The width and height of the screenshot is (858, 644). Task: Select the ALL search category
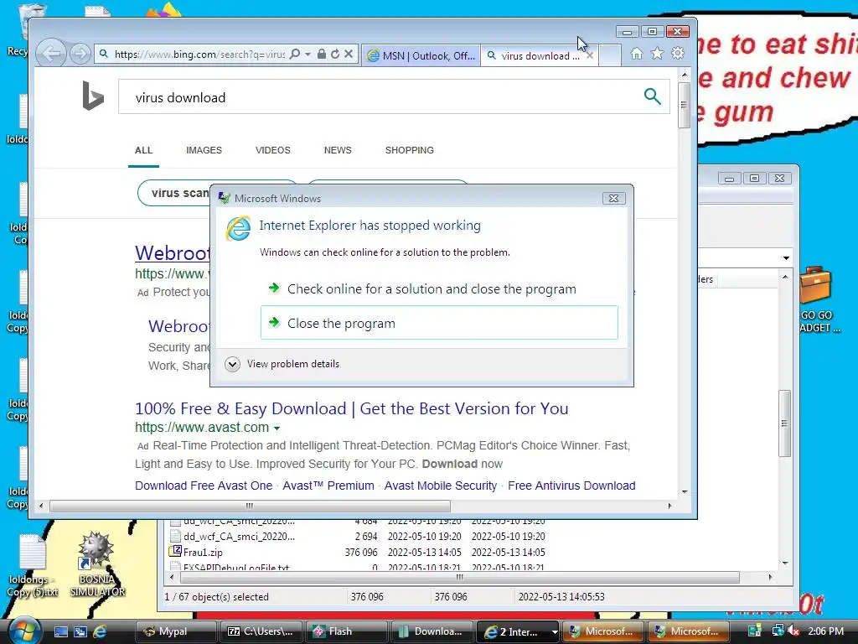pos(144,150)
